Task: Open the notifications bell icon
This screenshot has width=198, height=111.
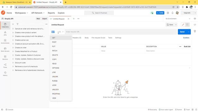Action: pyautogui.click(x=173, y=13)
